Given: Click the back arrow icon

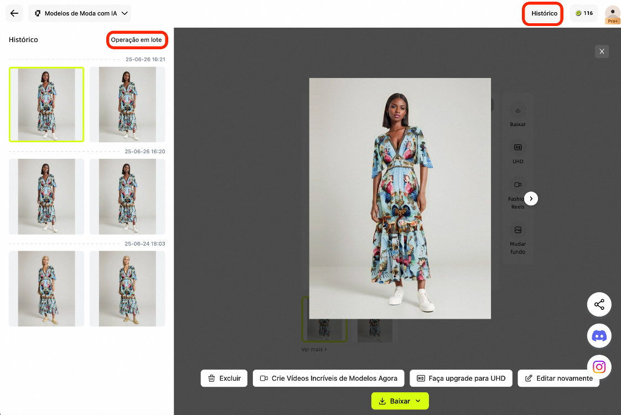Looking at the screenshot, I should point(14,13).
